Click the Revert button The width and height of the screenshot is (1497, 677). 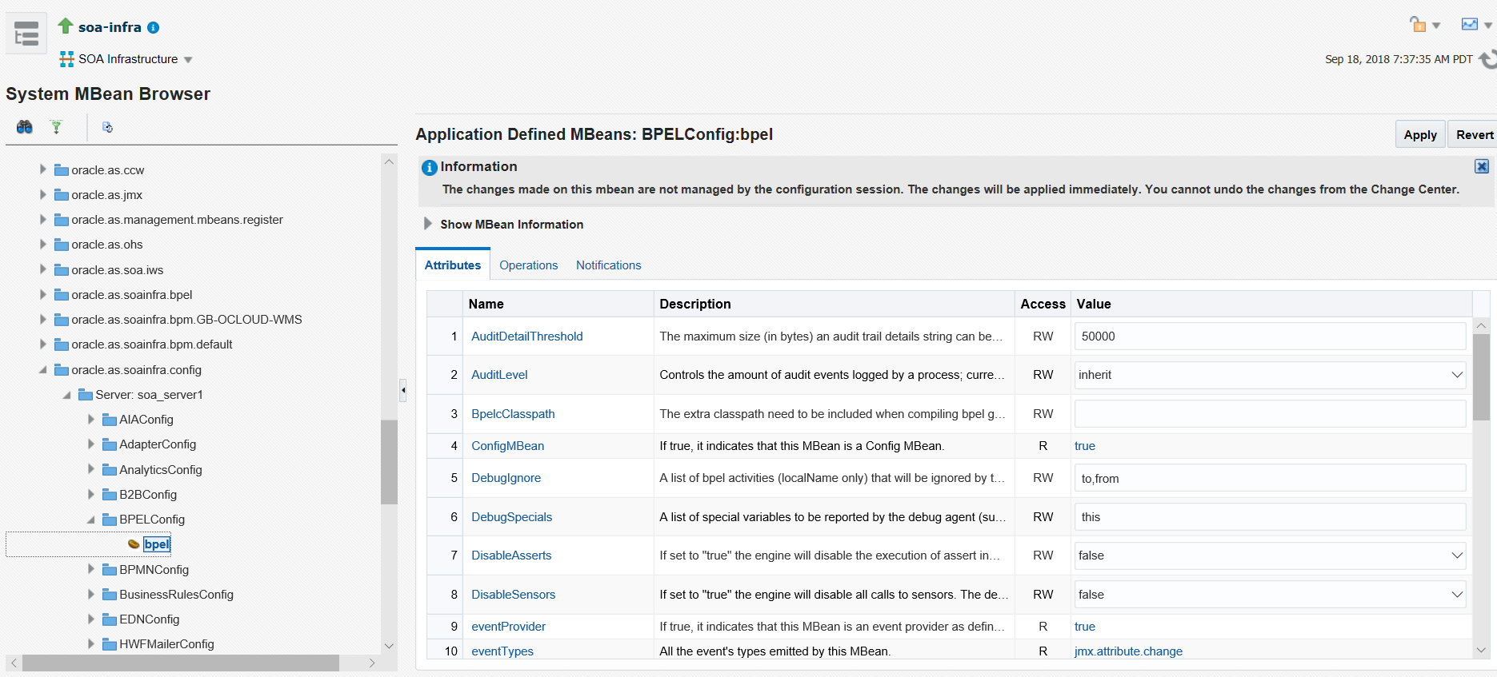(x=1474, y=134)
